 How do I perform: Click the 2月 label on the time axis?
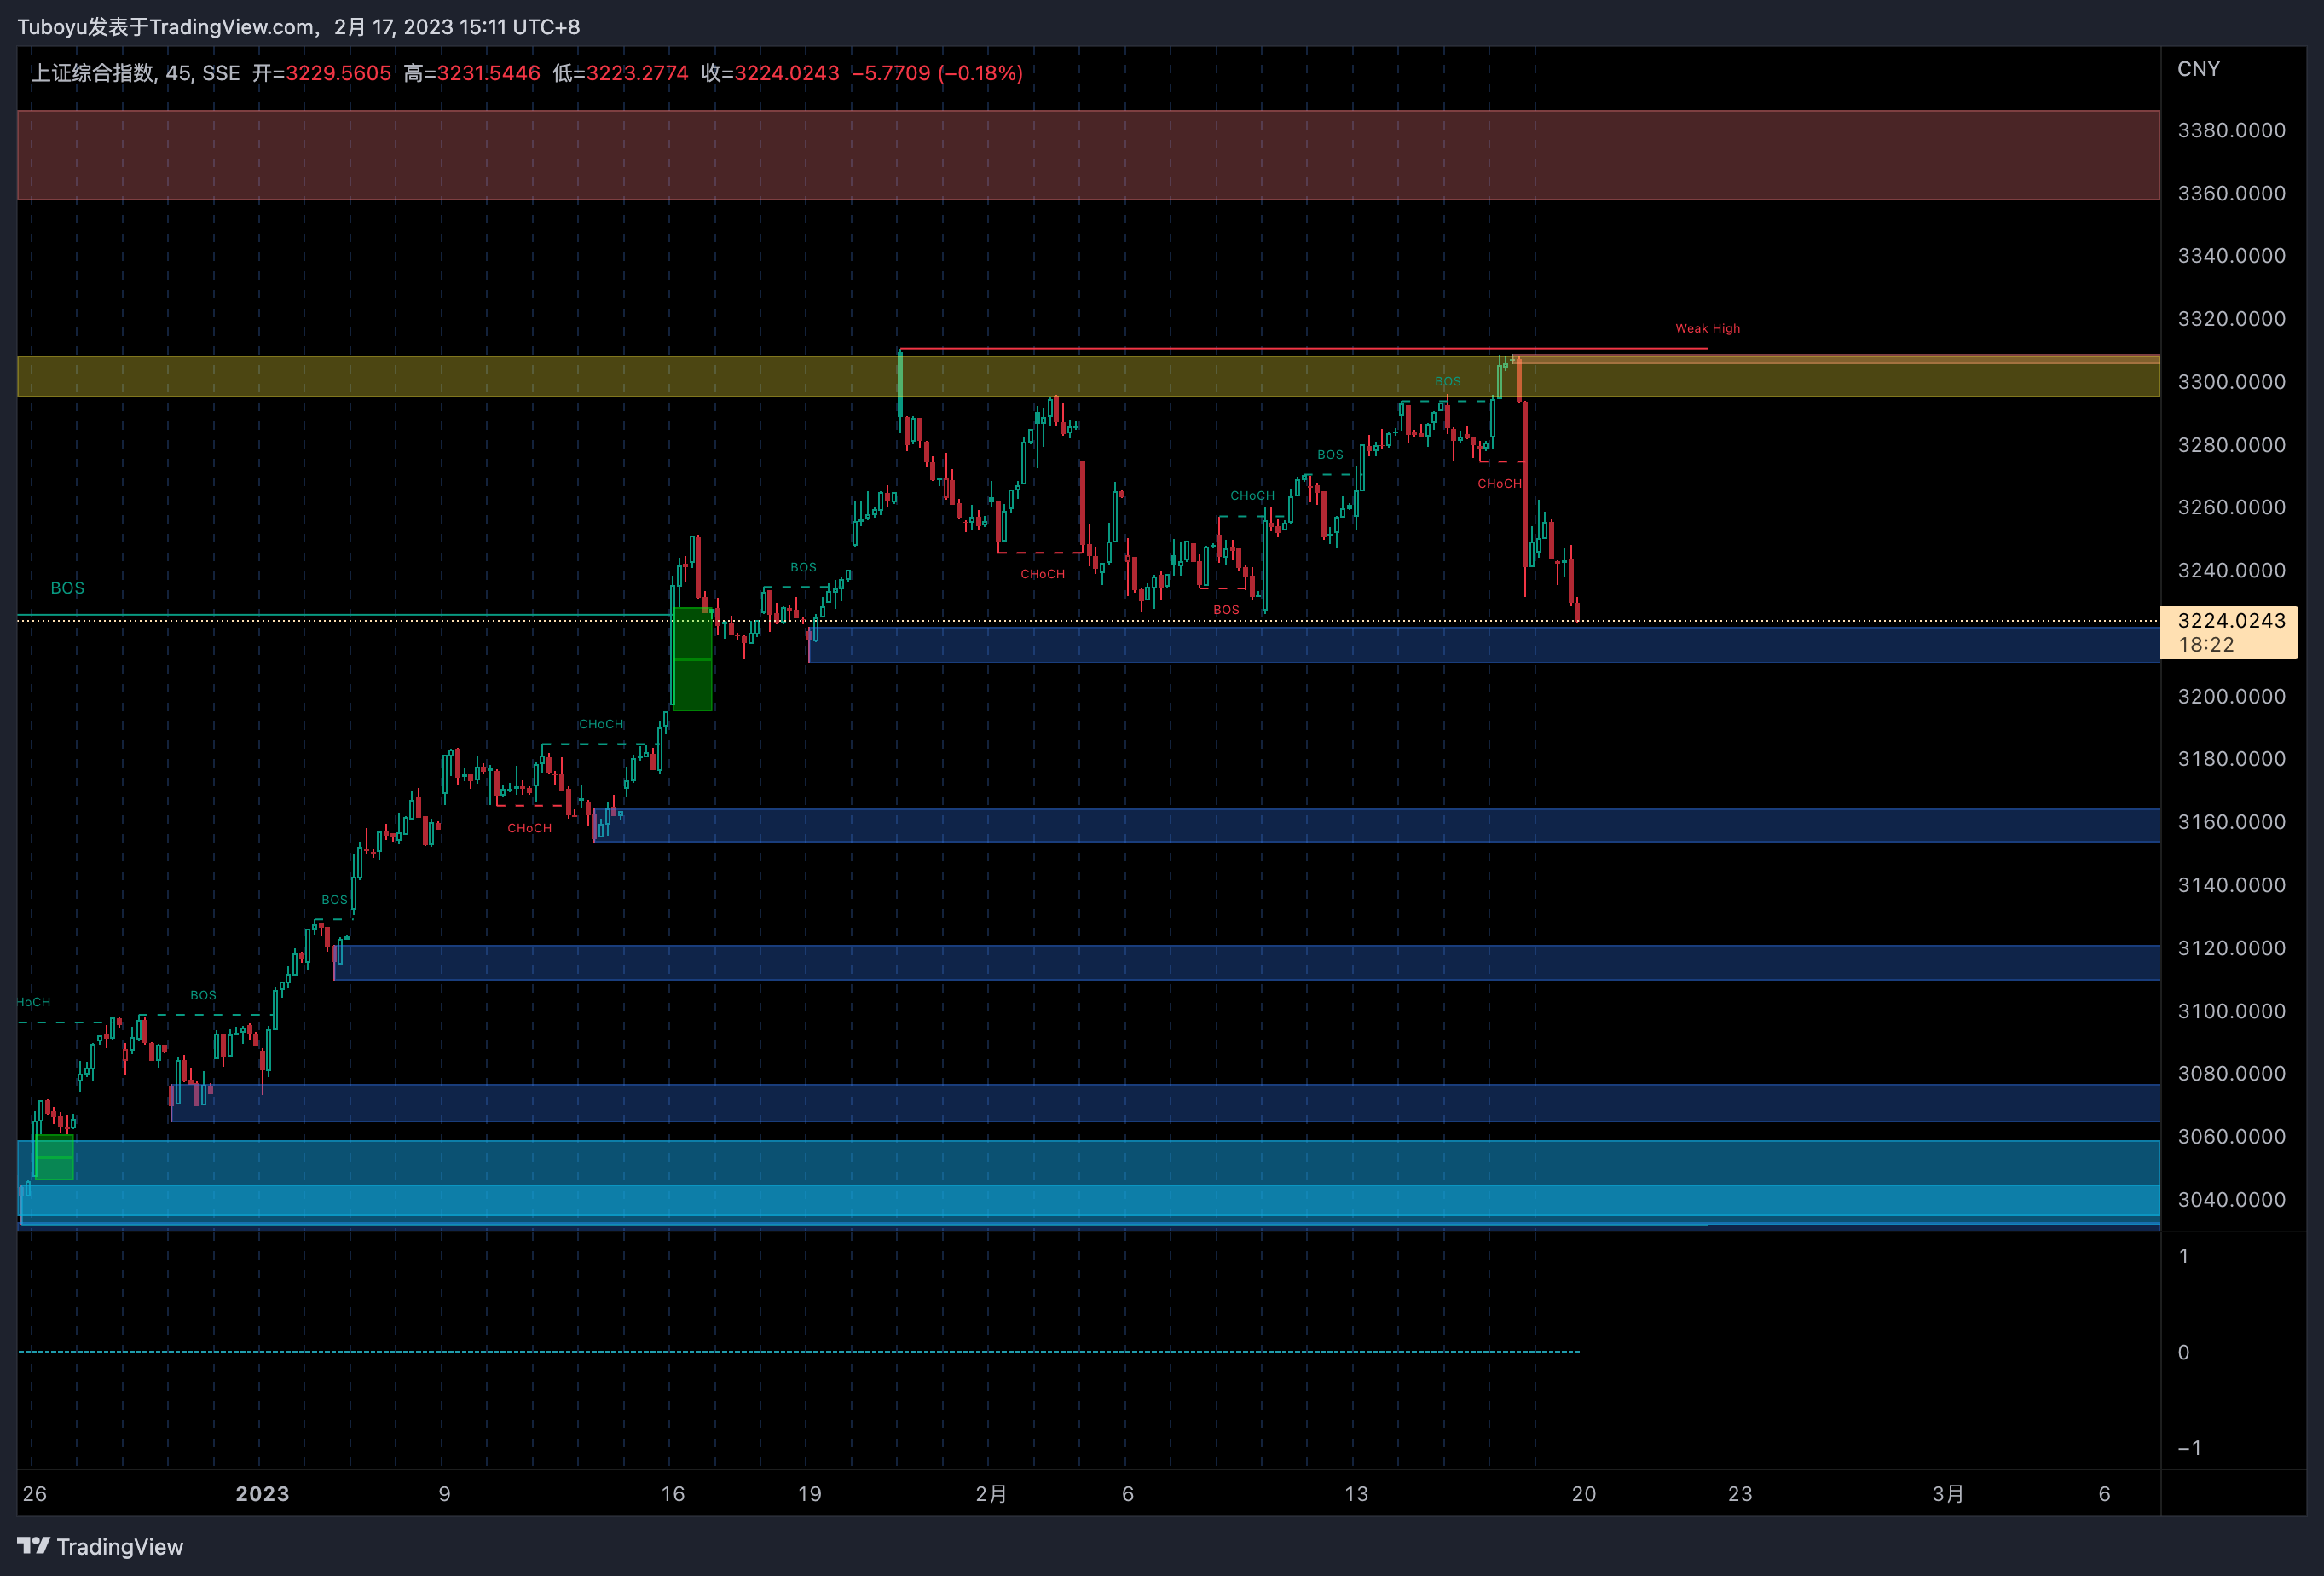point(991,1494)
